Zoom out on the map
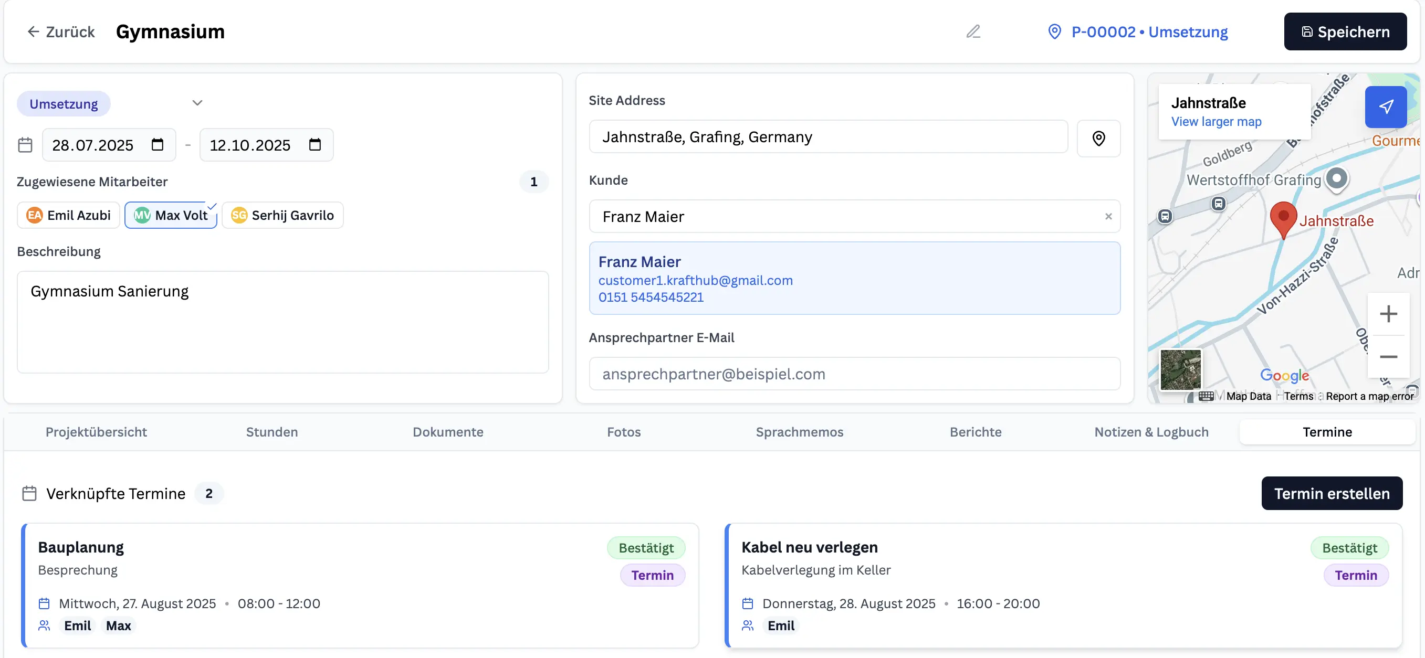 click(x=1388, y=357)
